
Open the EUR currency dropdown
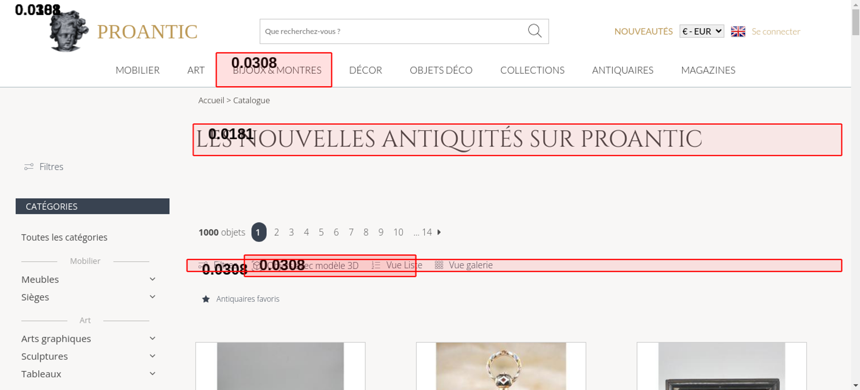click(x=701, y=31)
